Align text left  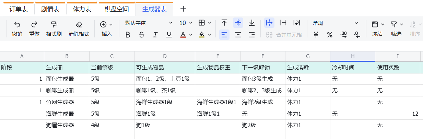[x=224, y=35]
